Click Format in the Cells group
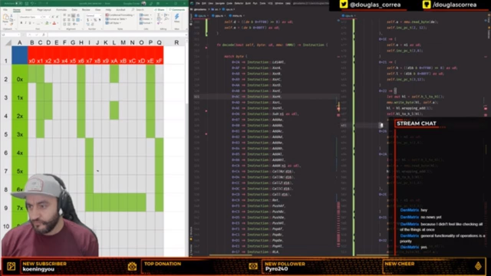The height and width of the screenshot is (276, 491). coord(146,23)
